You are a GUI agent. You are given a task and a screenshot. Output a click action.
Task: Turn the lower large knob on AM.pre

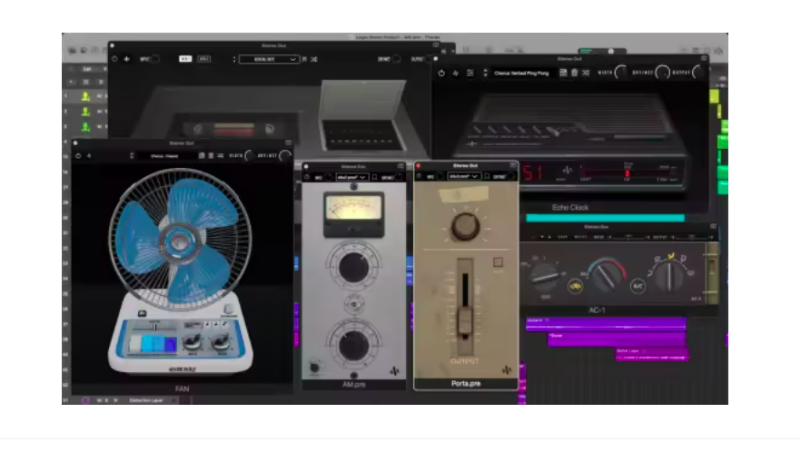(x=353, y=345)
